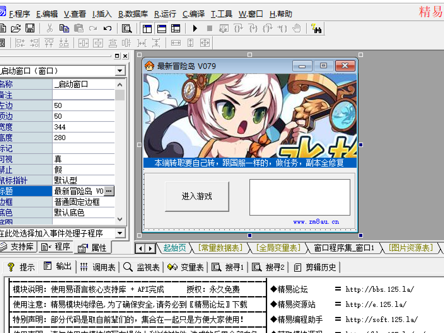The image size is (444, 333).
Task: Select the 变量表 tab
Action: (186, 267)
